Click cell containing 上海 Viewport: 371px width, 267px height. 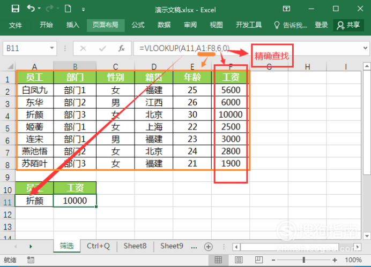coord(154,127)
